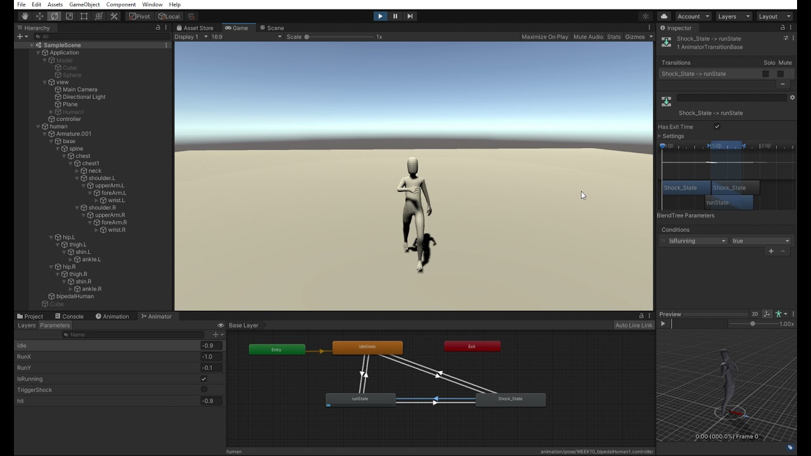This screenshot has width=811, height=456.
Task: Lock the Animator panel
Action: coord(641,316)
